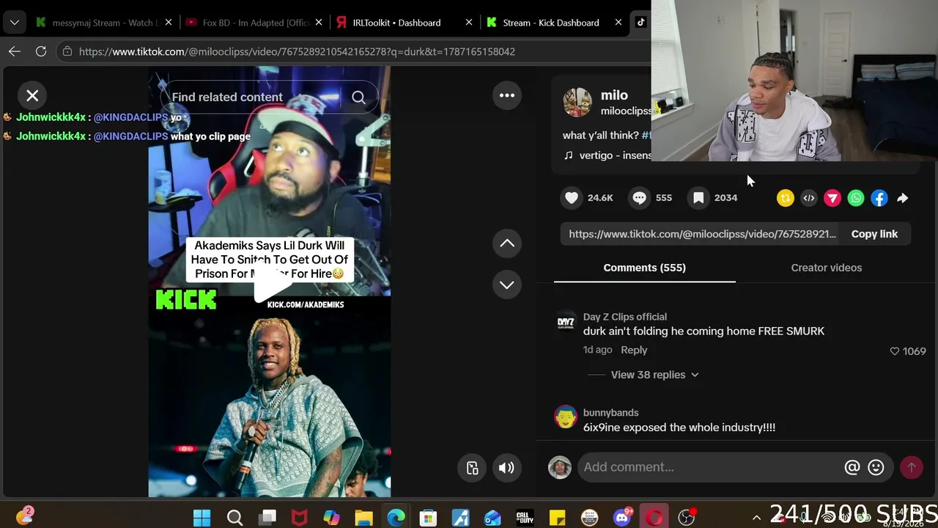938x528 pixels.
Task: Like the video with heart icon
Action: click(572, 198)
